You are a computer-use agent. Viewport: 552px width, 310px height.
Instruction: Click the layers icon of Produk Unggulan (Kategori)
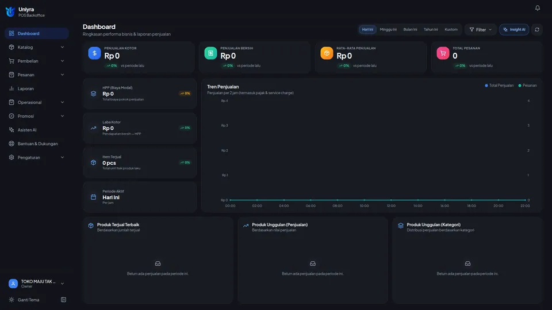(401, 226)
